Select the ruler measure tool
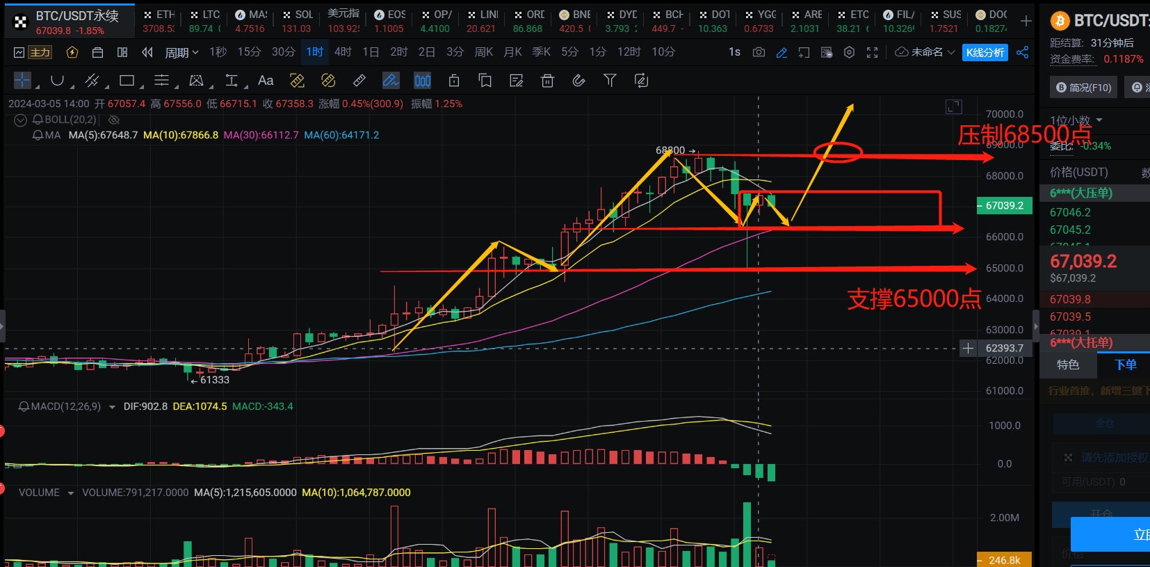The width and height of the screenshot is (1150, 567). point(359,81)
